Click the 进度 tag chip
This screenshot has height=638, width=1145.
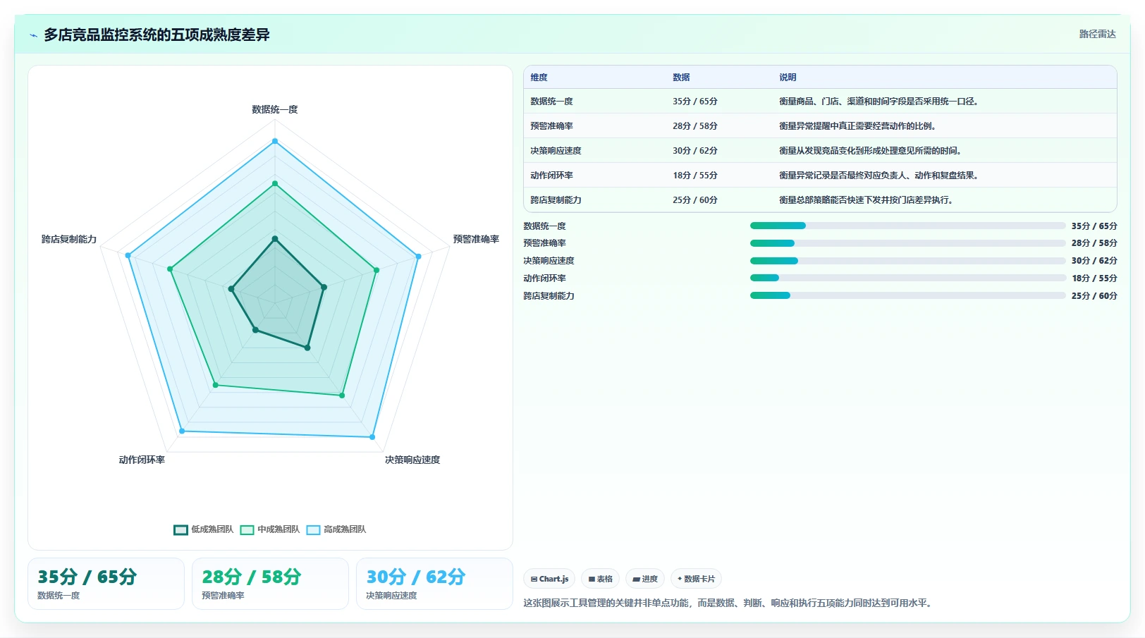click(x=644, y=579)
